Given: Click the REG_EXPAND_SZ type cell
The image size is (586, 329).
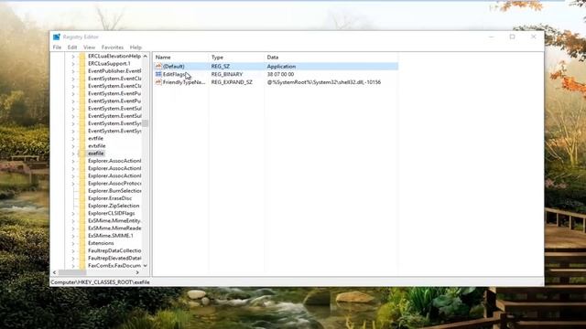Looking at the screenshot, I should [232, 82].
